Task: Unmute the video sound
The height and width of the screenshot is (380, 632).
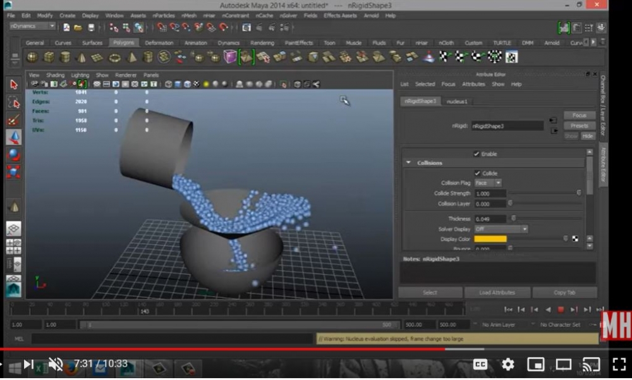Action: (56, 364)
